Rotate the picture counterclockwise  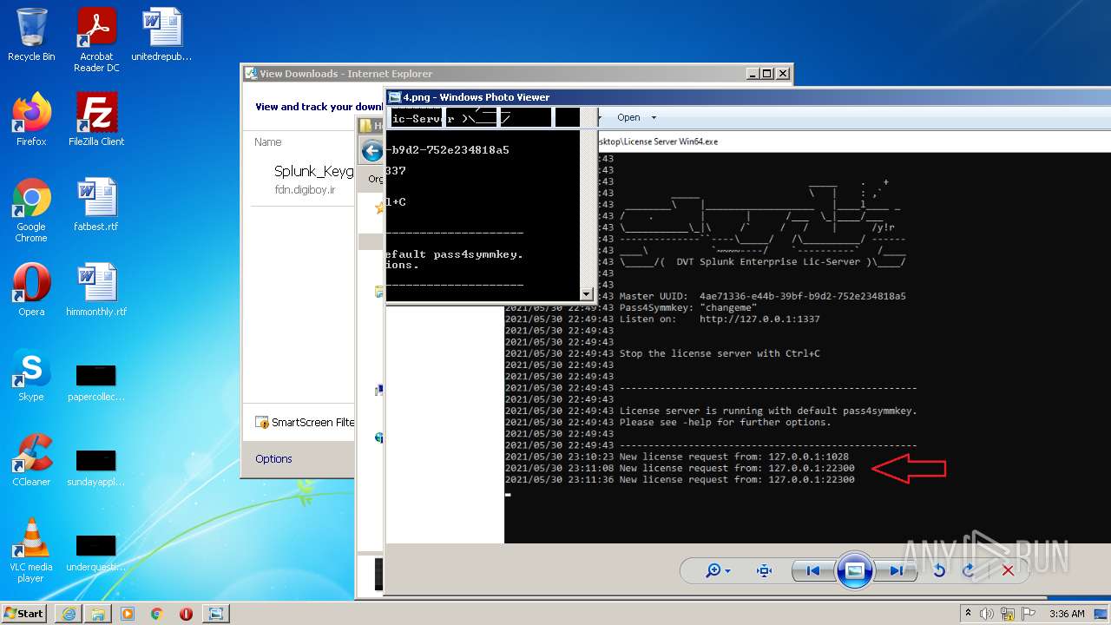pos(939,570)
